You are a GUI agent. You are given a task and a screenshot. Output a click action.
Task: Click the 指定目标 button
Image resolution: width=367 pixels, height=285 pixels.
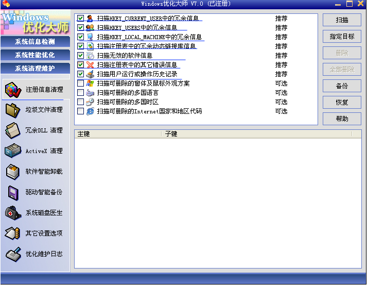(x=342, y=36)
